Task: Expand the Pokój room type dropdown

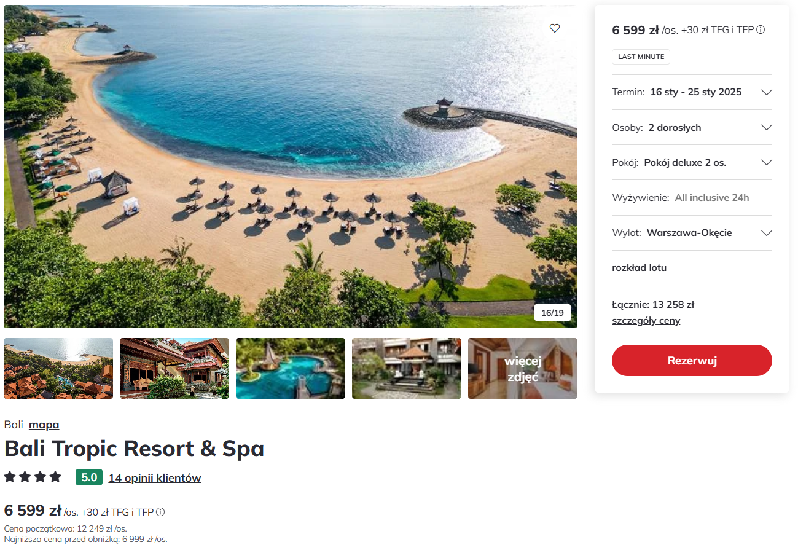Action: click(692, 162)
